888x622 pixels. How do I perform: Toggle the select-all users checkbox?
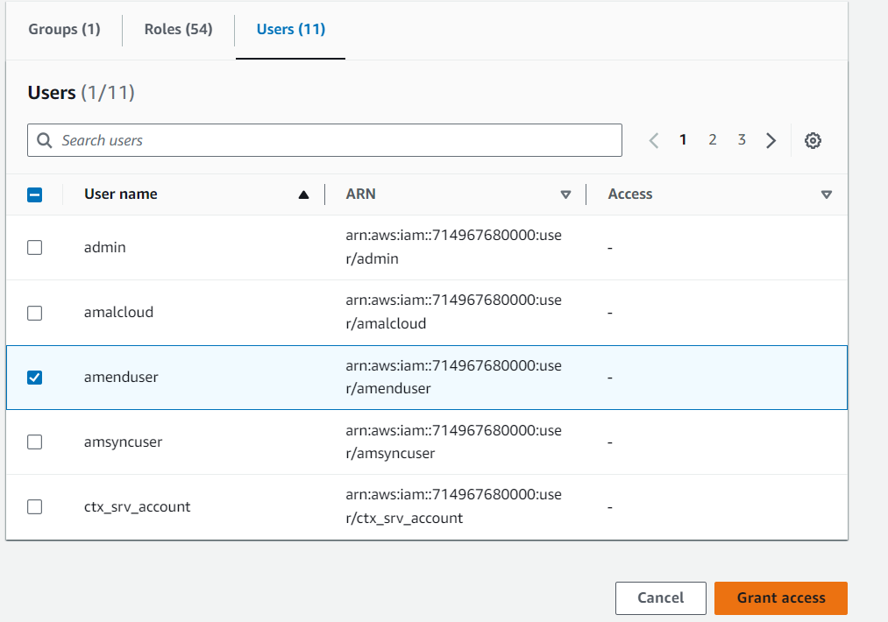34,194
